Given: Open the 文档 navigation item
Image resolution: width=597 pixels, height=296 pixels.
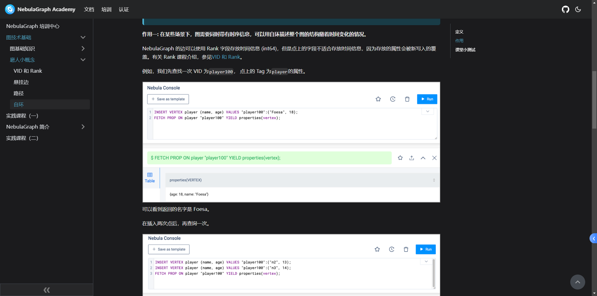Looking at the screenshot, I should pyautogui.click(x=89, y=9).
